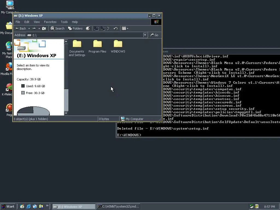The image size is (280, 210).
Task: Click the History clock icon
Action: pos(88,28)
